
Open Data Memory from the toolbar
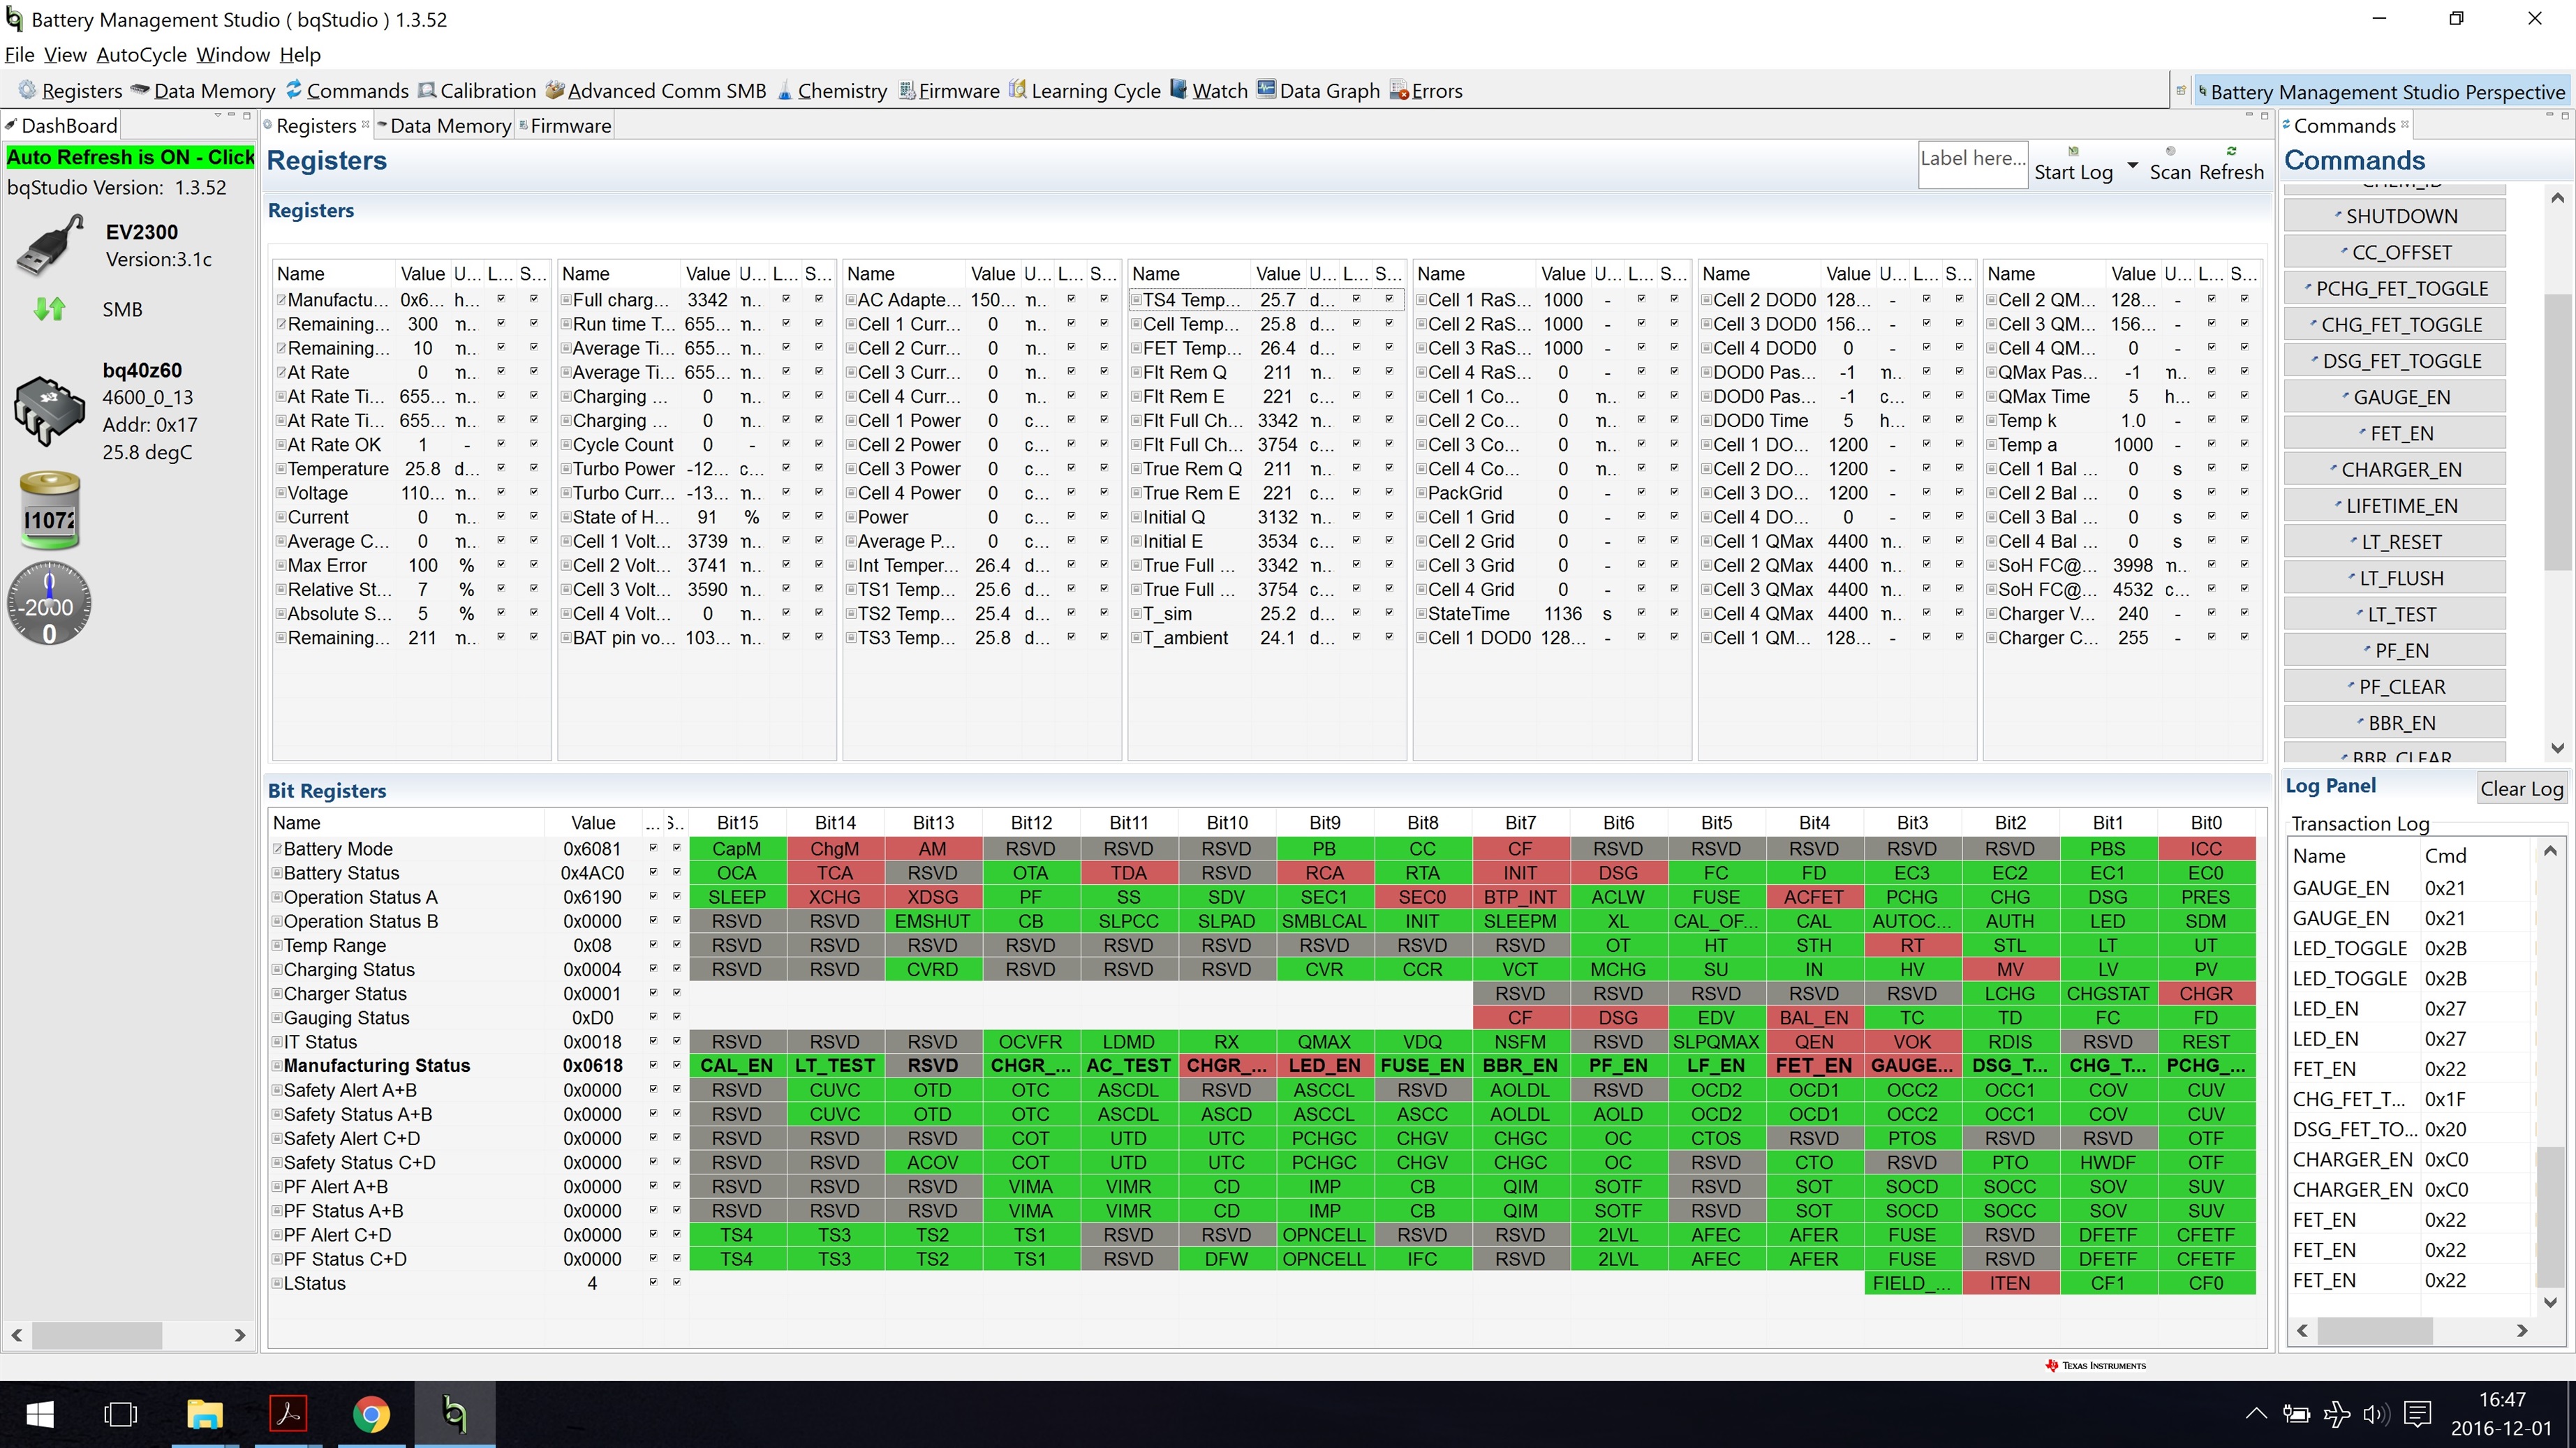(203, 91)
